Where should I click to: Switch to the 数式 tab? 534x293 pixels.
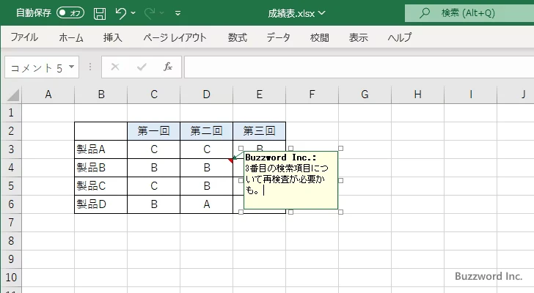pyautogui.click(x=238, y=37)
